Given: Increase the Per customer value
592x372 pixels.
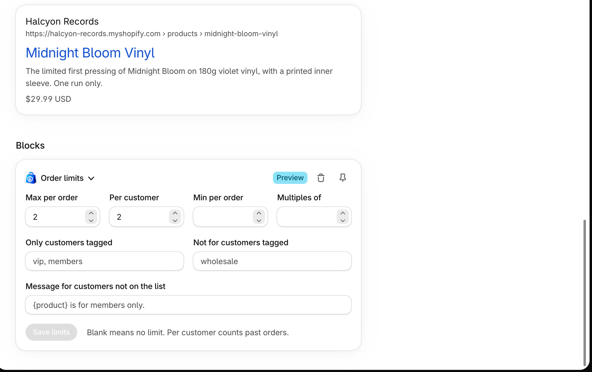Looking at the screenshot, I should point(175,213).
